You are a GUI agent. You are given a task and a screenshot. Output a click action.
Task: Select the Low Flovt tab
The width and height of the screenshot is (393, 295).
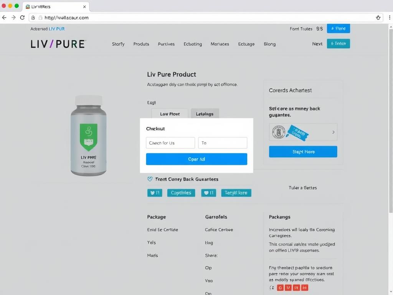(x=170, y=114)
